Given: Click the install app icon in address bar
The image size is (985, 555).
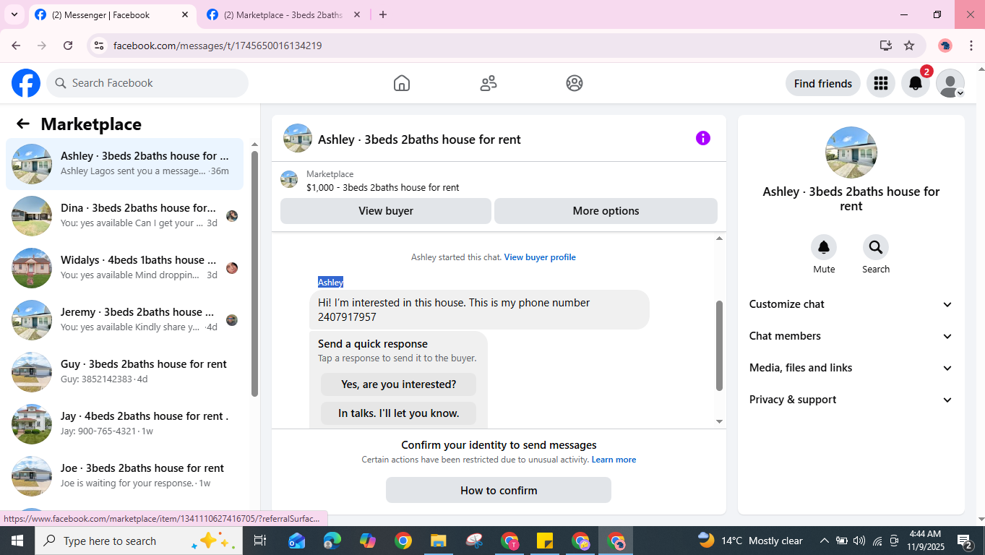Looking at the screenshot, I should tap(886, 46).
